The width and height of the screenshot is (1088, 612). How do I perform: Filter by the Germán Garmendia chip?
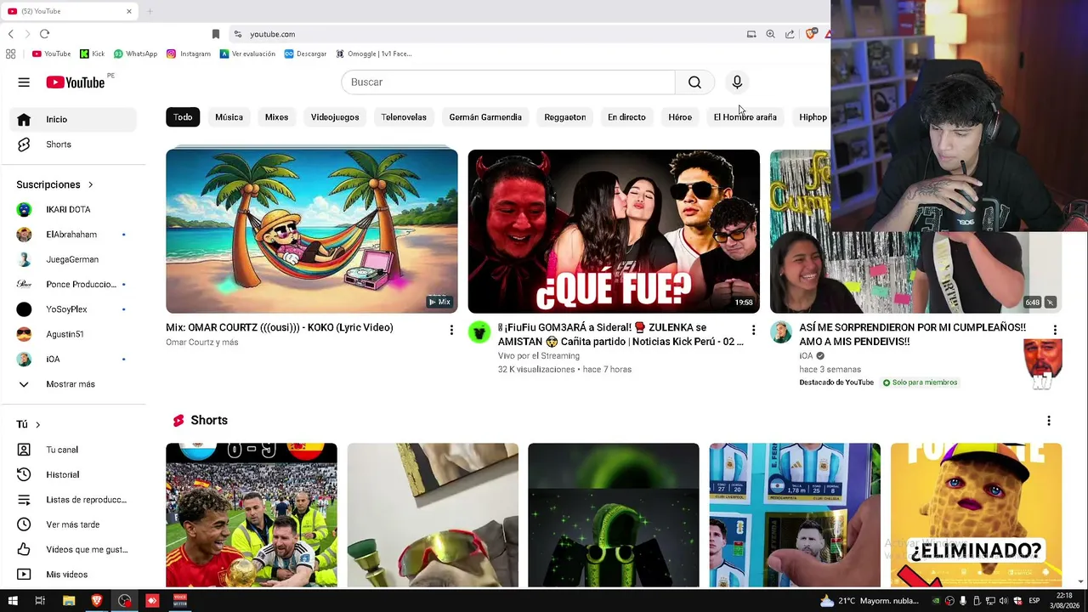point(485,117)
